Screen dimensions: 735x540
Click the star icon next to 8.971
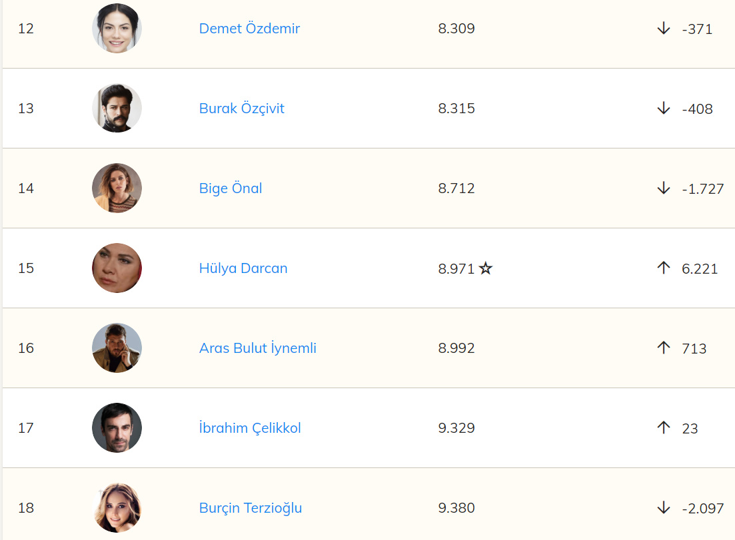(486, 268)
